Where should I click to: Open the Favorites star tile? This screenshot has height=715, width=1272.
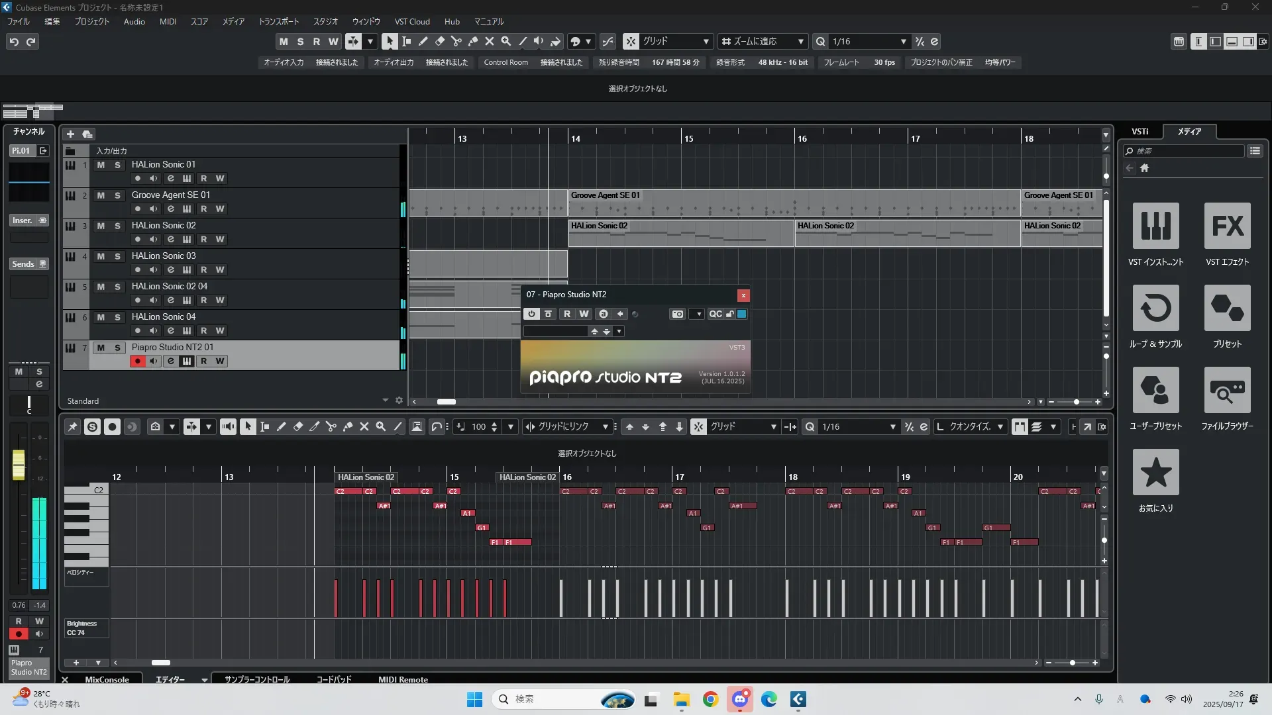click(x=1155, y=473)
